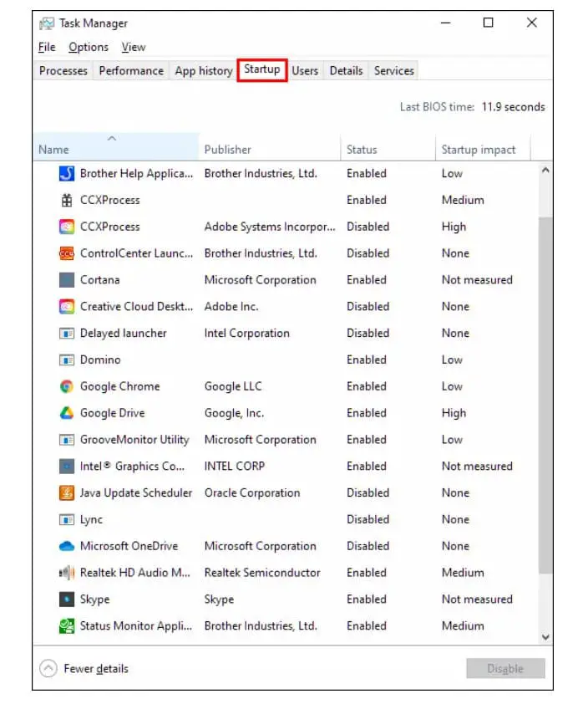
Task: Click the Status Monitor Application icon
Action: click(x=66, y=626)
